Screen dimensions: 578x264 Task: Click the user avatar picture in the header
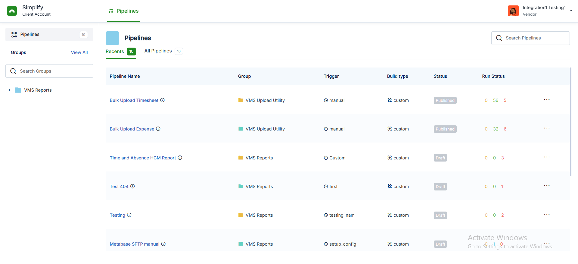[513, 11]
